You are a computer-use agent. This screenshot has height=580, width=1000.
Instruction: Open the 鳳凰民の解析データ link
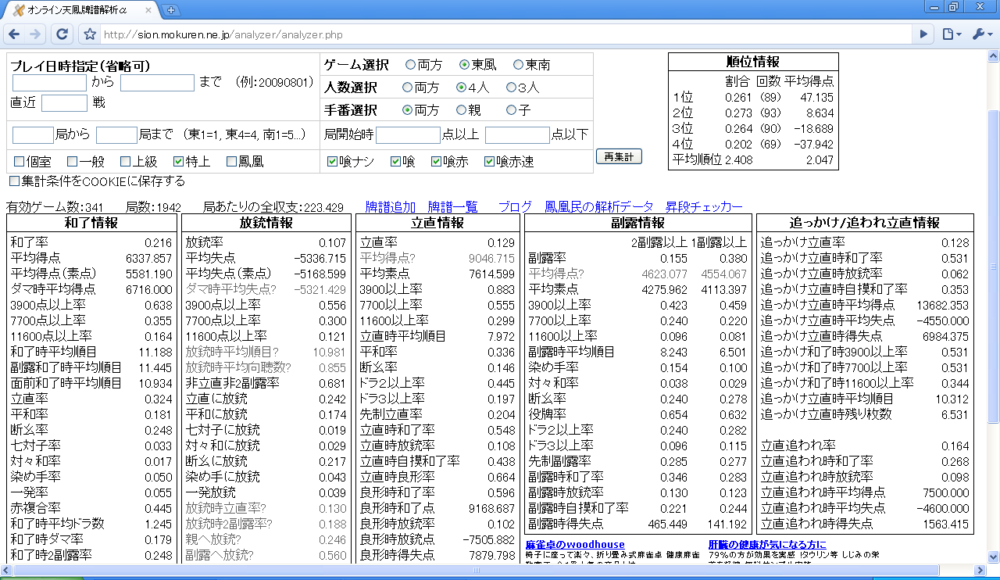599,207
